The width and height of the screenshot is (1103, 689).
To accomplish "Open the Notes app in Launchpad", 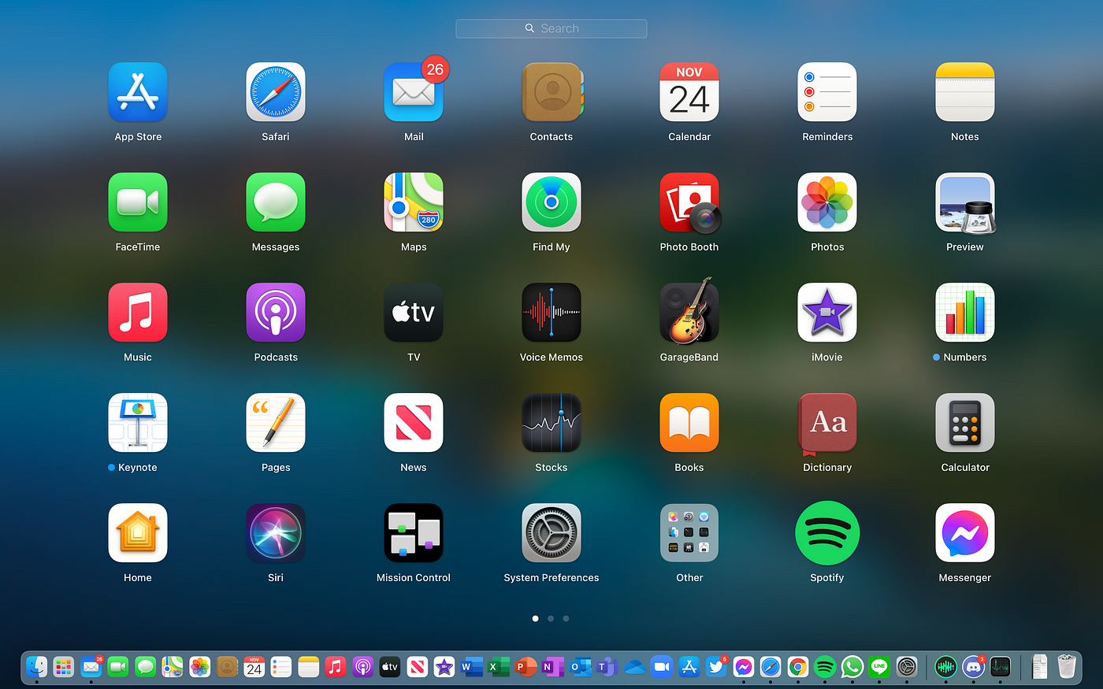I will [x=965, y=92].
